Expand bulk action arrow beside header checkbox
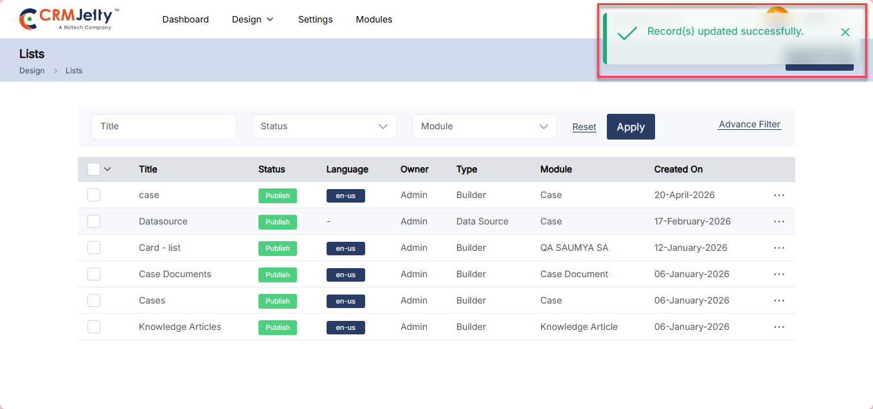Image resolution: width=873 pixels, height=409 pixels. pyautogui.click(x=107, y=169)
